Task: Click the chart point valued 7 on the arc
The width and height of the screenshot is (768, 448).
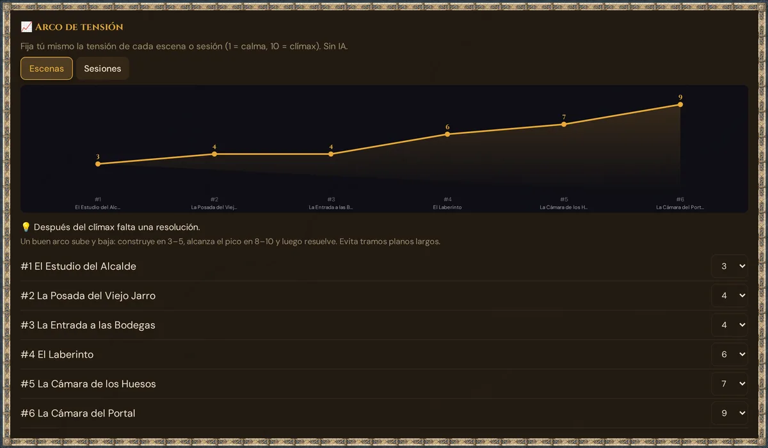Action: pyautogui.click(x=564, y=124)
